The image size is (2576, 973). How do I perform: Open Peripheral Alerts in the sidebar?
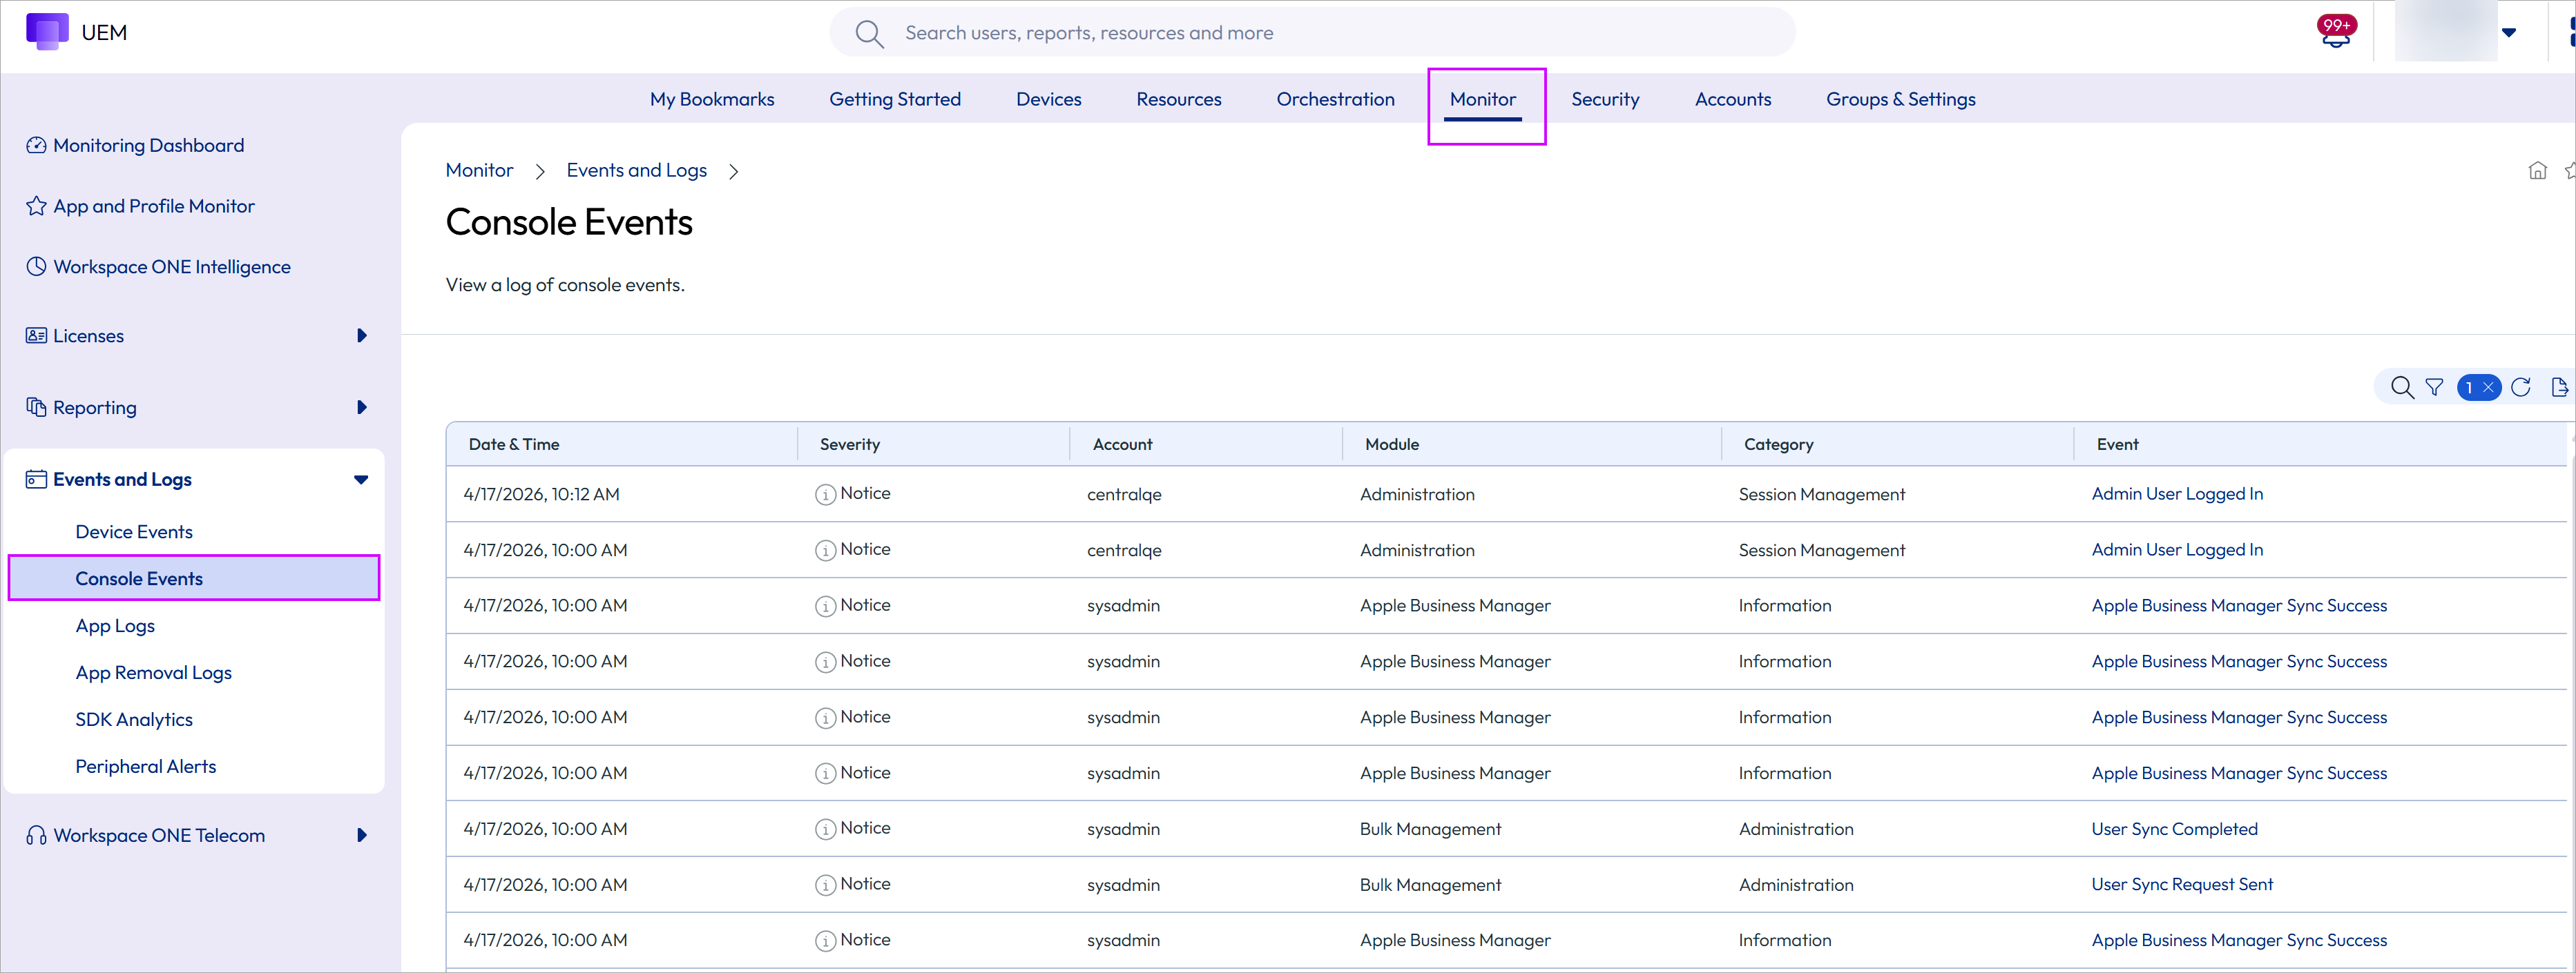click(146, 767)
